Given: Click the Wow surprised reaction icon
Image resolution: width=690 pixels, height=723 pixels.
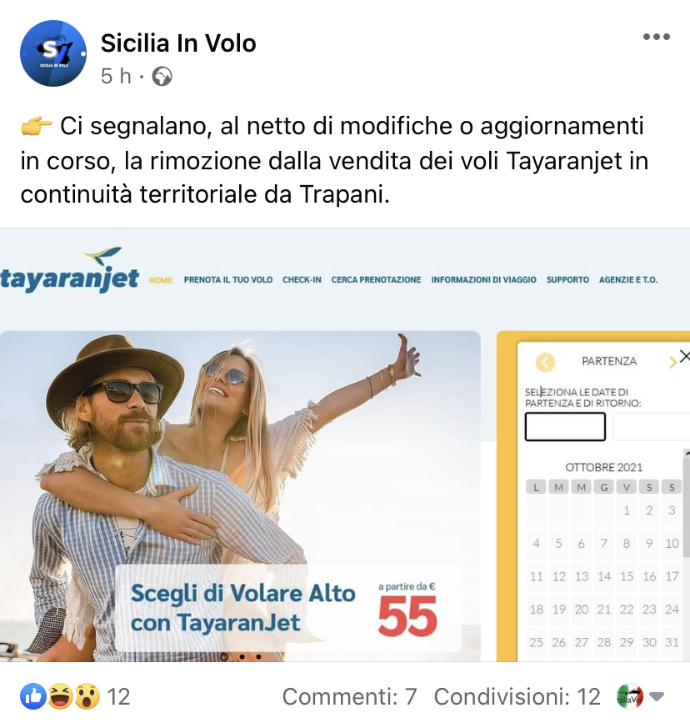Looking at the screenshot, I should point(87,696).
